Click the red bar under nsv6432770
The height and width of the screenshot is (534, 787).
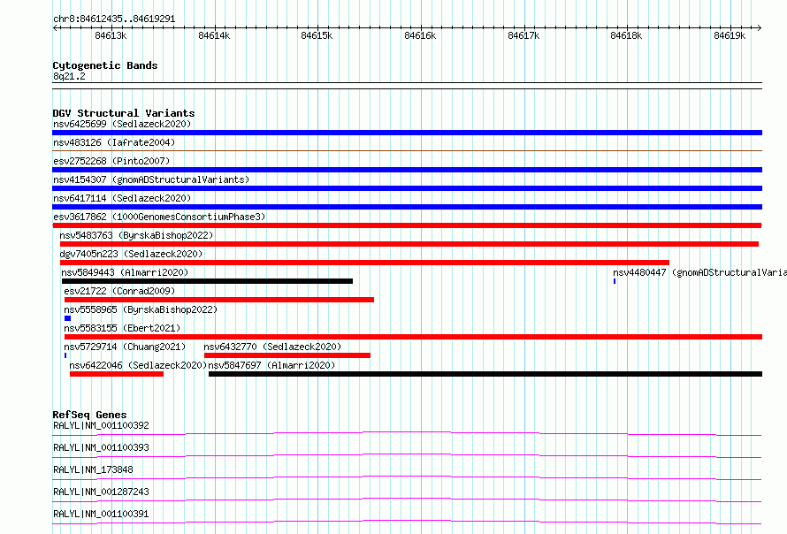(x=287, y=355)
